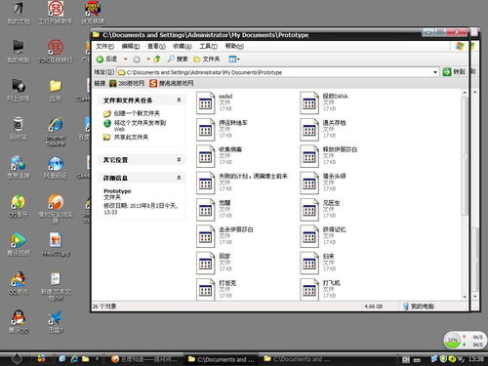488x366 pixels.
Task: Toggle the Folders pane button
Action: (207, 59)
